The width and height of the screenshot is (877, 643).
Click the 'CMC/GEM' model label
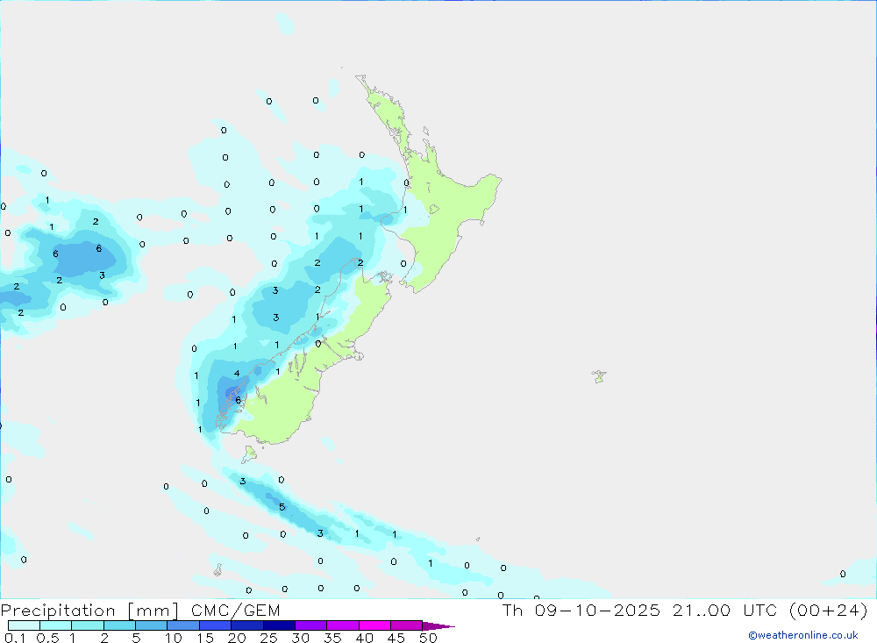click(235, 611)
